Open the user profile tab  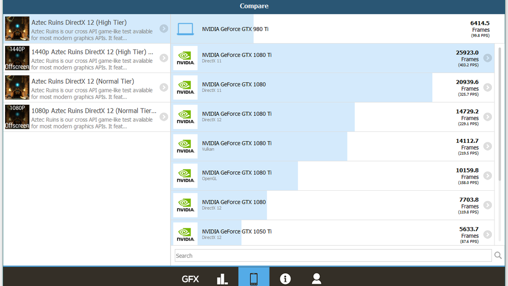coord(316,278)
